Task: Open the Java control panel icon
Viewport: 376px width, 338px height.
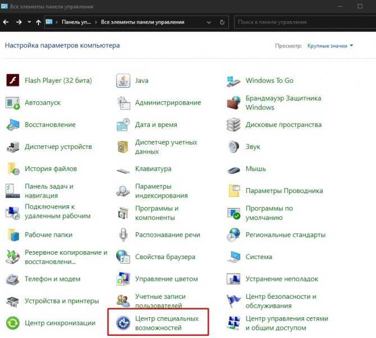Action: click(123, 81)
